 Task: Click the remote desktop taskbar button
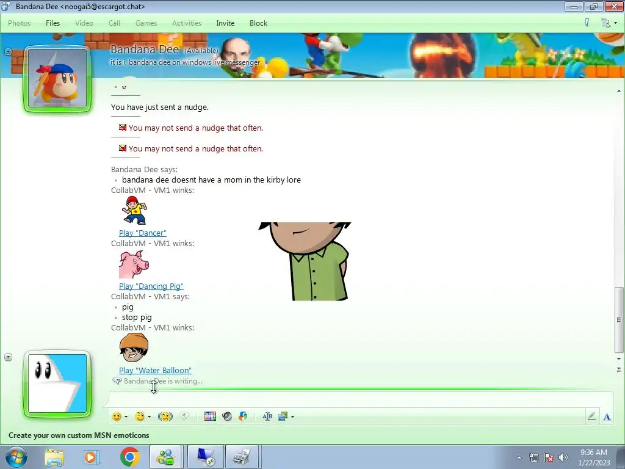(206, 457)
